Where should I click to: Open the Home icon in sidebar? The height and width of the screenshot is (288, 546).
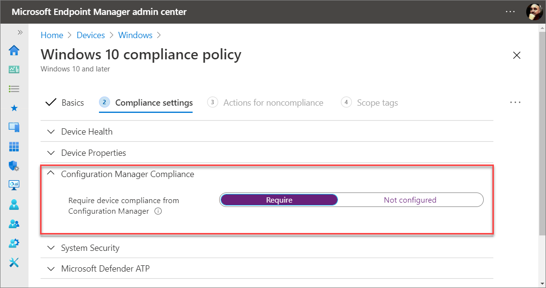14,51
